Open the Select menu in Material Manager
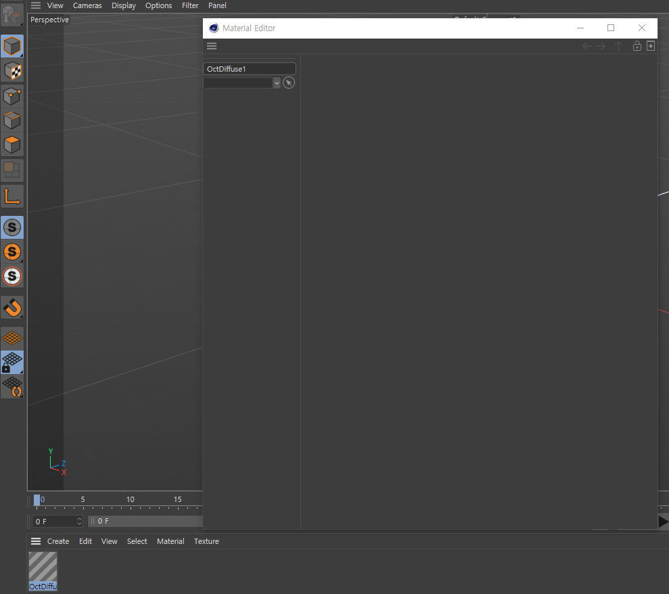 [x=137, y=541]
